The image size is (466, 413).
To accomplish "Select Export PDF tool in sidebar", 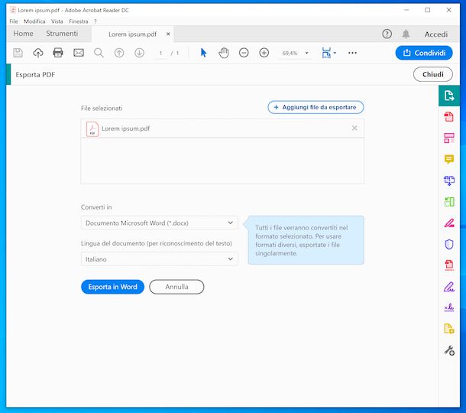I will [449, 96].
